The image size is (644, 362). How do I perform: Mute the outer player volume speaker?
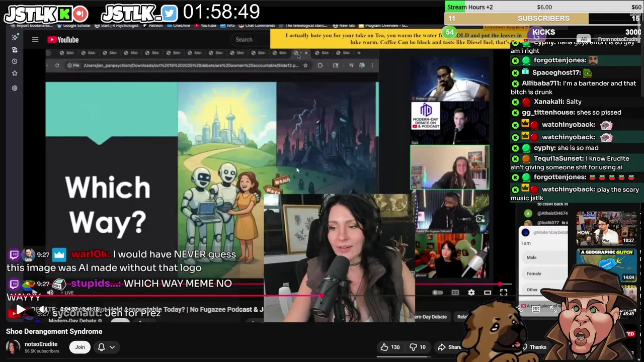43,310
